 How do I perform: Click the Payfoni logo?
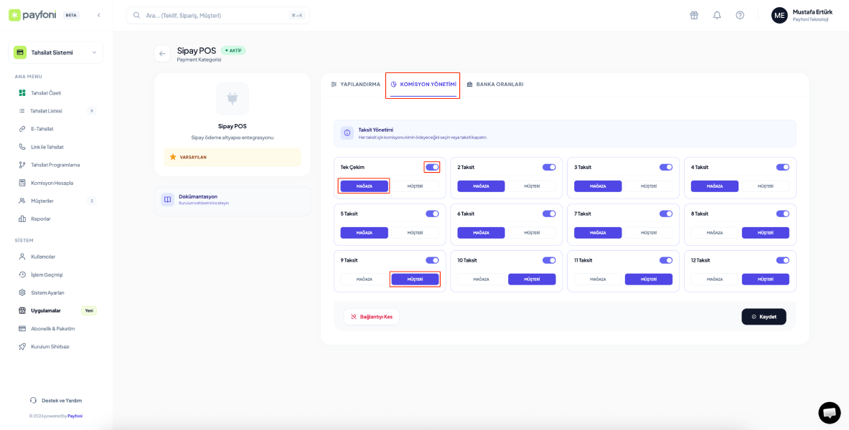(34, 15)
